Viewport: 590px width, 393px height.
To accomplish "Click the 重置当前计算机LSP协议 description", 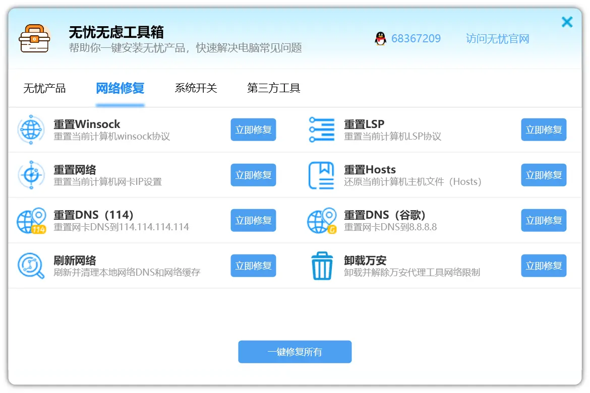I will click(392, 136).
